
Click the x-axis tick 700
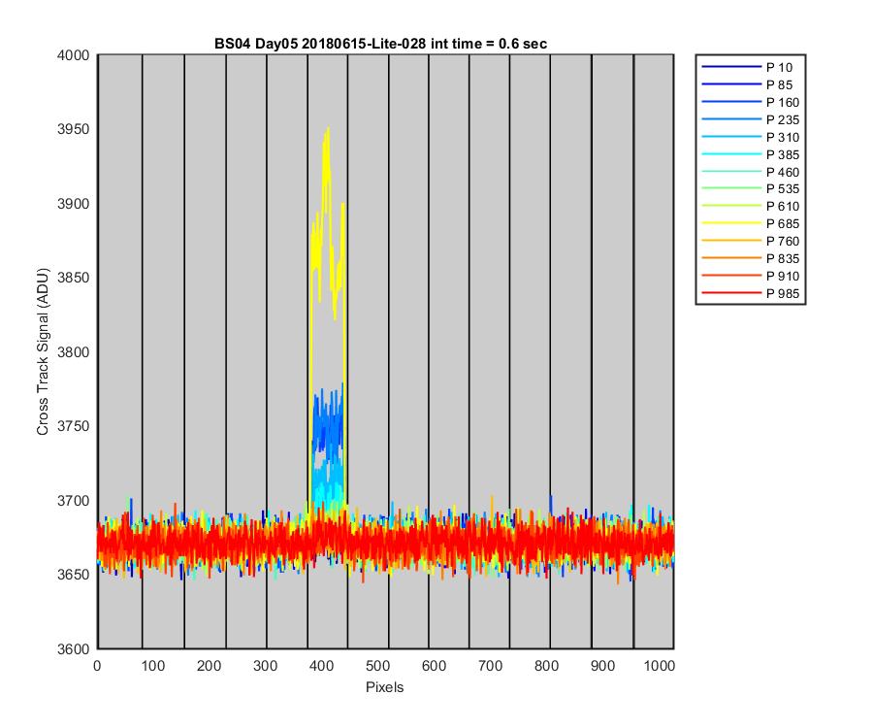(490, 666)
